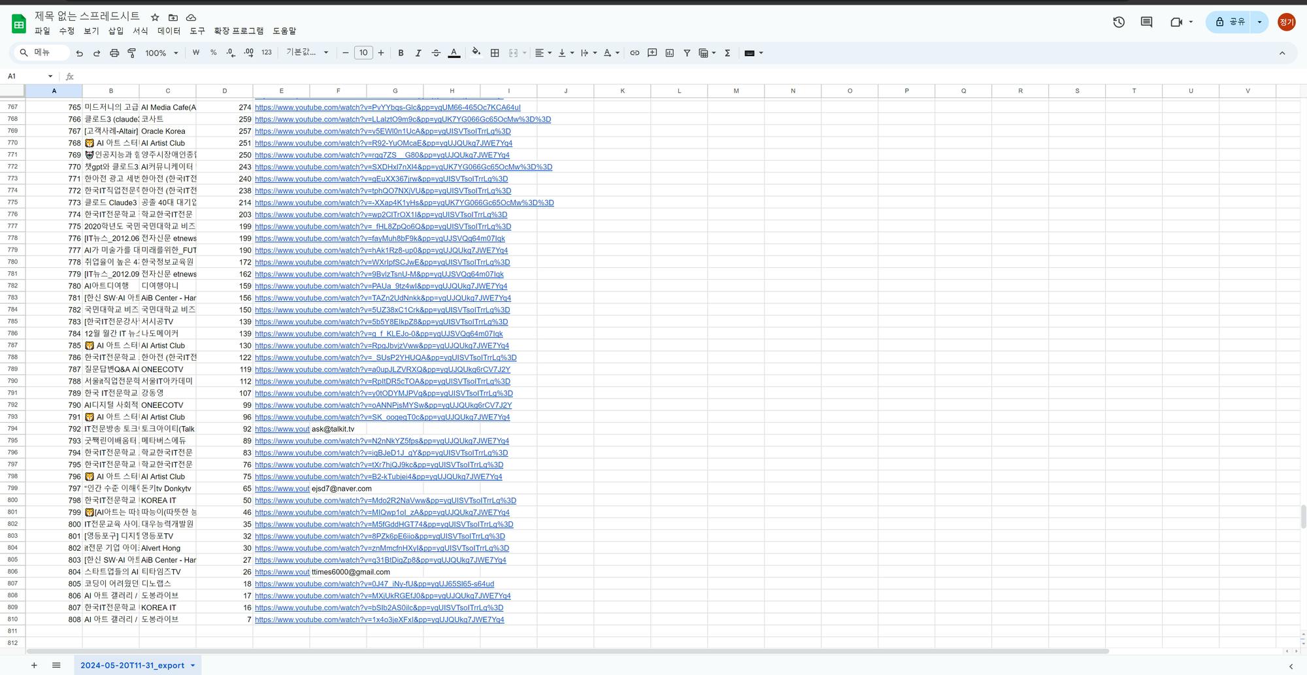Open the Name box dropdown for A1

[50, 76]
